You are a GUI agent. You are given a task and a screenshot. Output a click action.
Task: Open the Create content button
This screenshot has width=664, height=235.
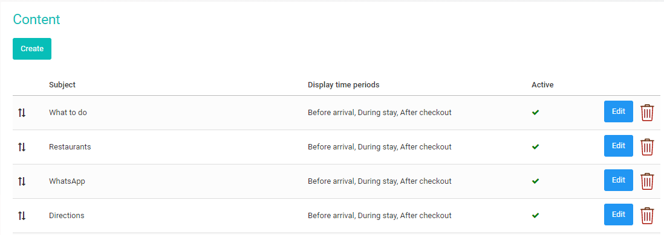[x=32, y=49]
